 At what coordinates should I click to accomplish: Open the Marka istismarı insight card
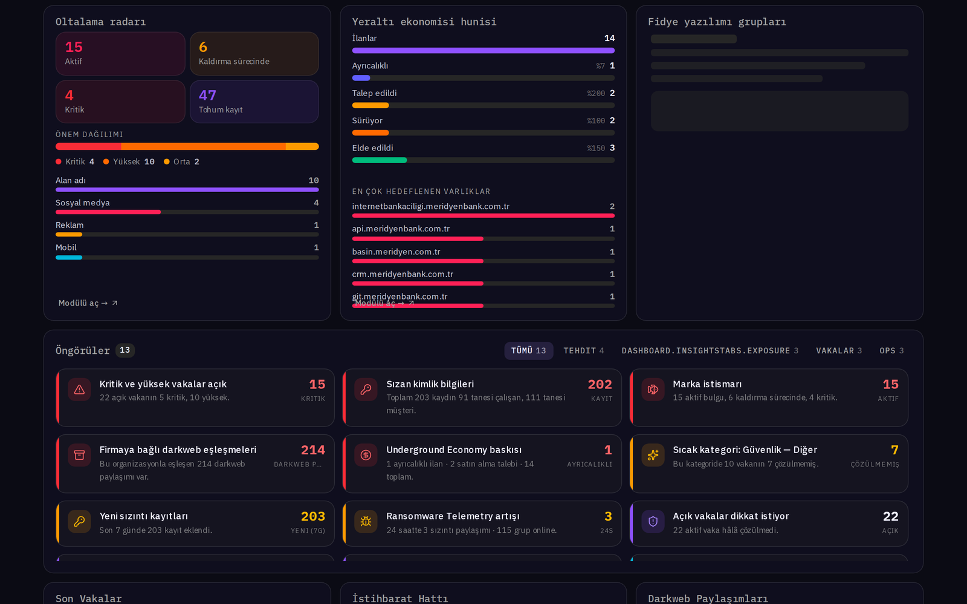point(769,398)
